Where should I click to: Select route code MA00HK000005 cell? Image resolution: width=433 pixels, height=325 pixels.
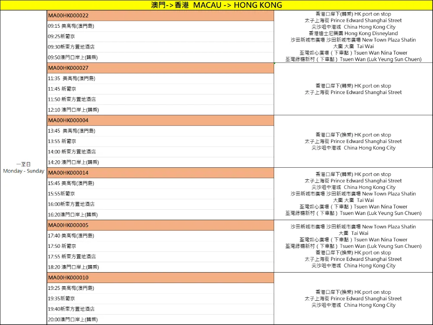tap(161, 225)
